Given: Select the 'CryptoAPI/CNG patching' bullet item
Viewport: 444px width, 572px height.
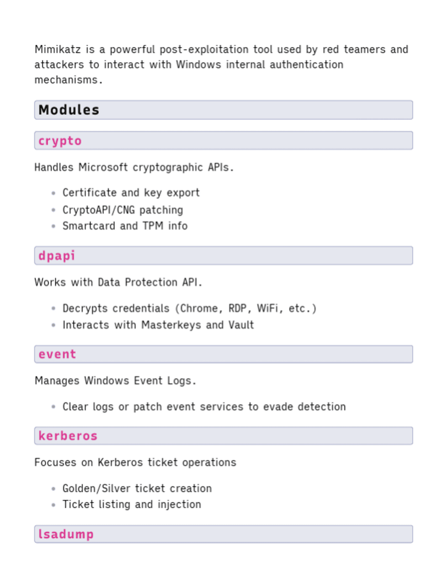Looking at the screenshot, I should coord(122,210).
